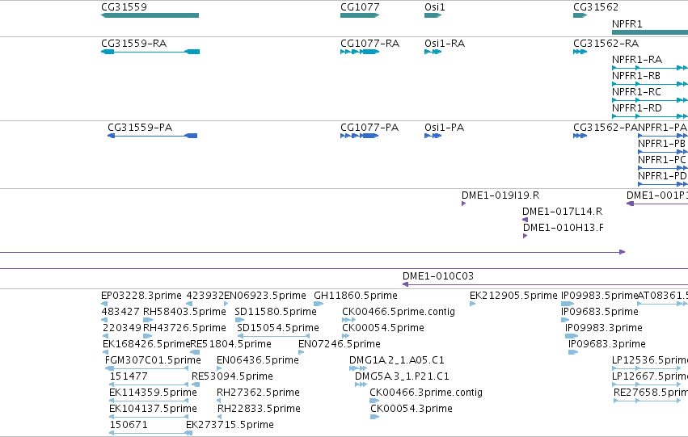Select the EK114359.5prime EST line
The image size is (688, 437).
(x=149, y=401)
